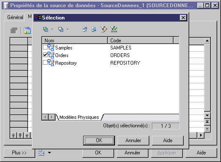Click the Add Models icon in properties window
Viewport: 221px width, 162px height.
27,30
